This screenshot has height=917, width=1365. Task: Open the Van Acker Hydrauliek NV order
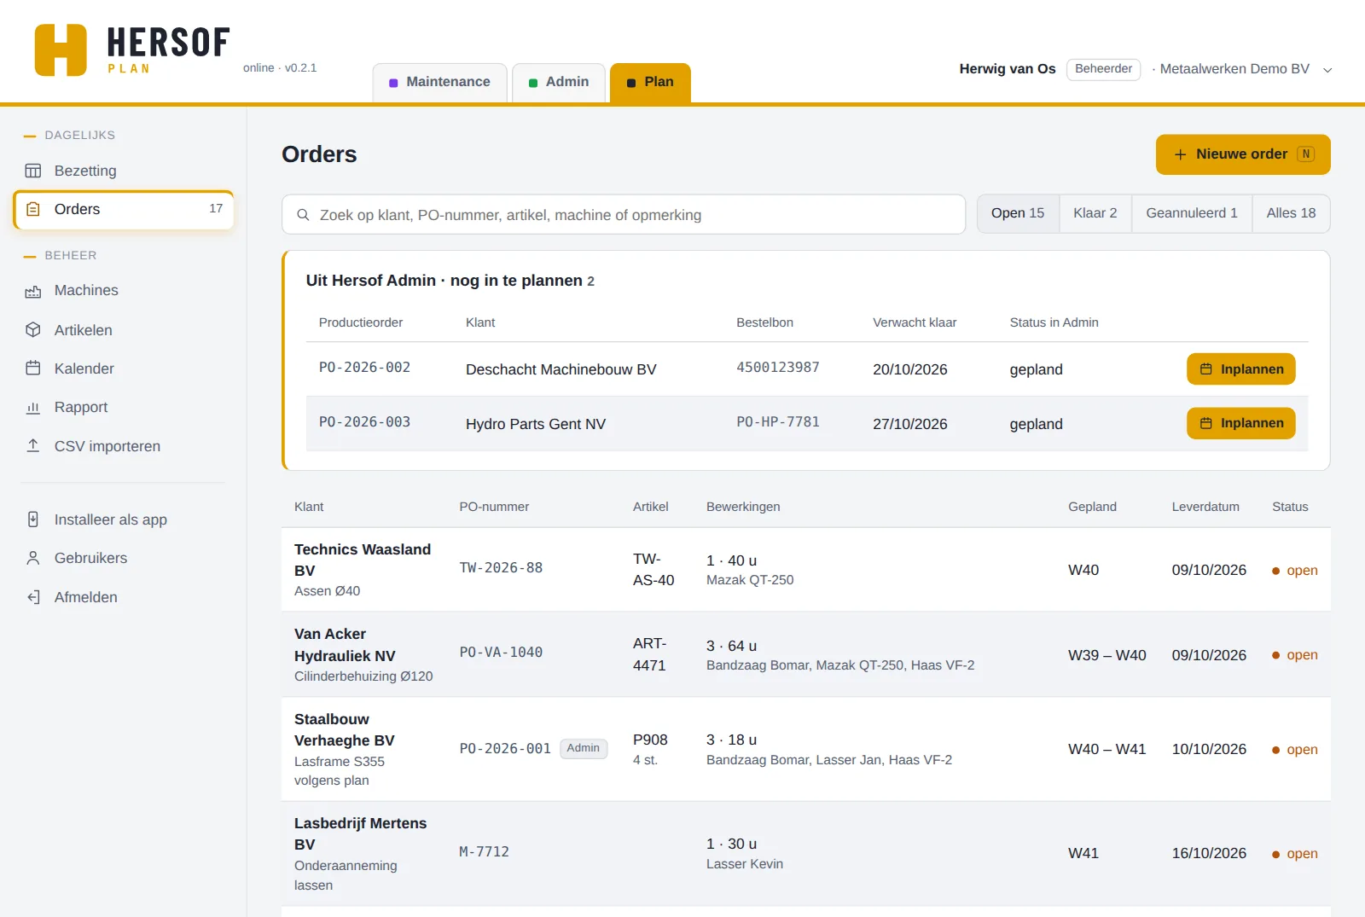click(805, 654)
